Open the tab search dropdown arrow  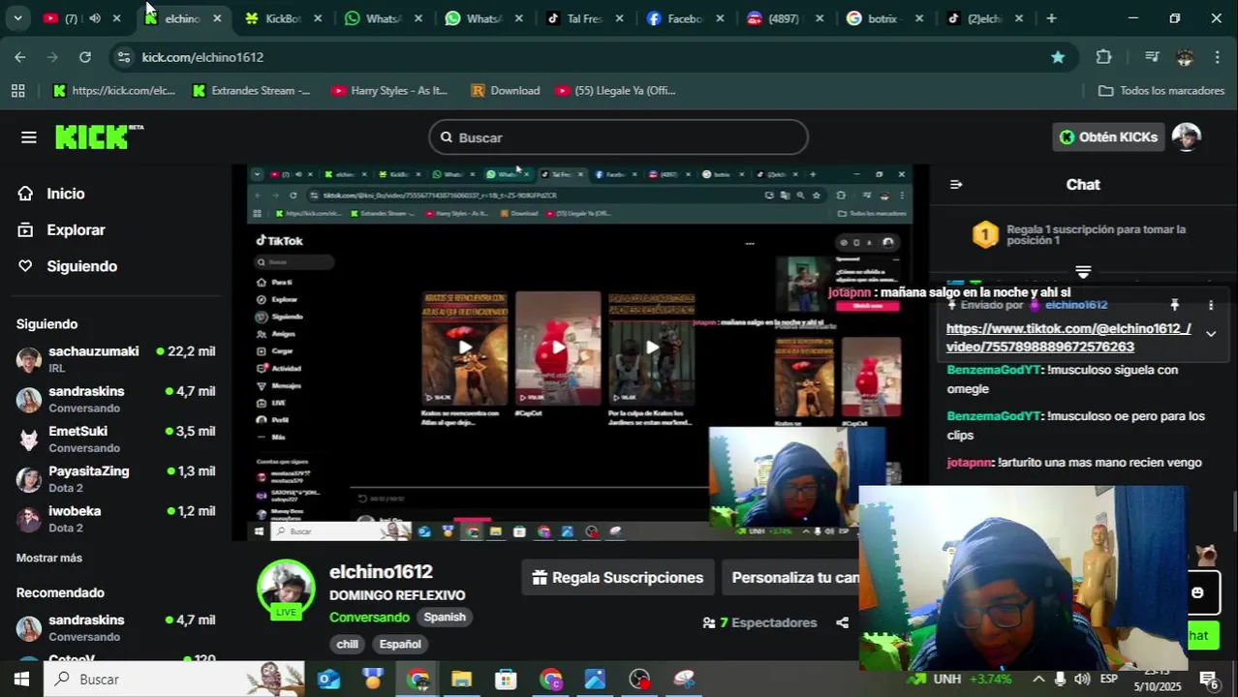click(x=17, y=18)
